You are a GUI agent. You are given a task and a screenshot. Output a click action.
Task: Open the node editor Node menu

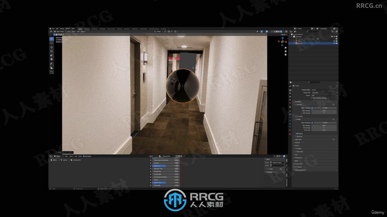tap(80, 156)
